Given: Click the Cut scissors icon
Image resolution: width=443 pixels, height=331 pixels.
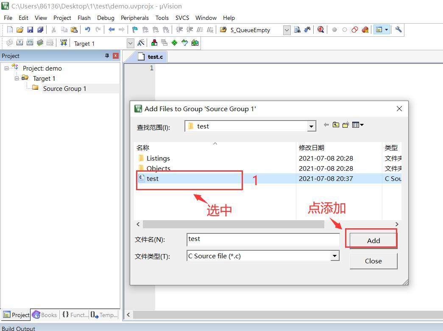Looking at the screenshot, I should (53, 30).
